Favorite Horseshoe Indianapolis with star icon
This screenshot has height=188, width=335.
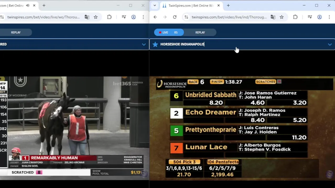(x=155, y=44)
